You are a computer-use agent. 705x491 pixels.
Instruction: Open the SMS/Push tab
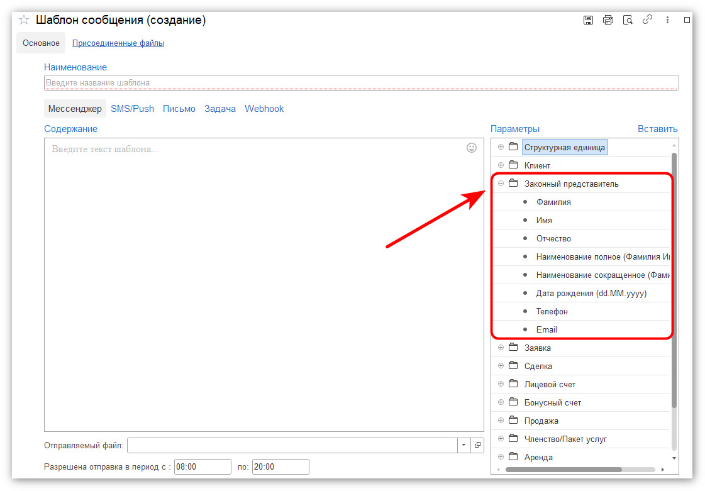132,109
